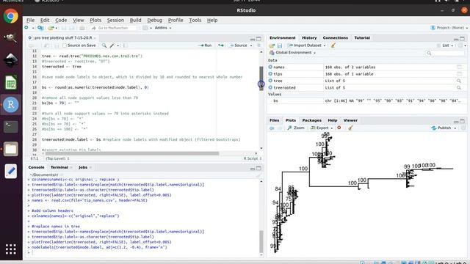Click the code tools wand icon
This screenshot has height=264, width=470.
click(x=112, y=45)
